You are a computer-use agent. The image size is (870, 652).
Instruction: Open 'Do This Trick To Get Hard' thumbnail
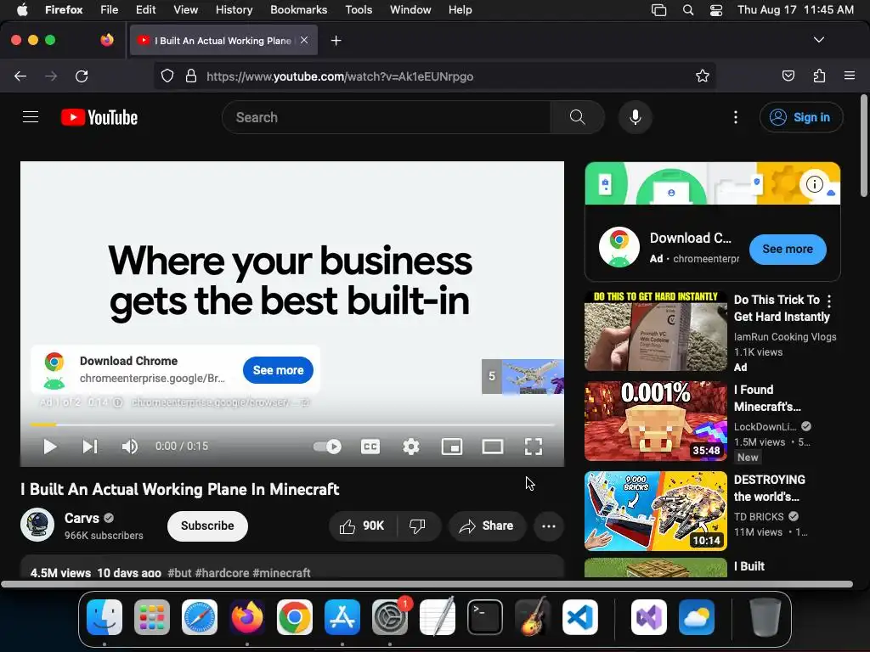click(x=656, y=331)
